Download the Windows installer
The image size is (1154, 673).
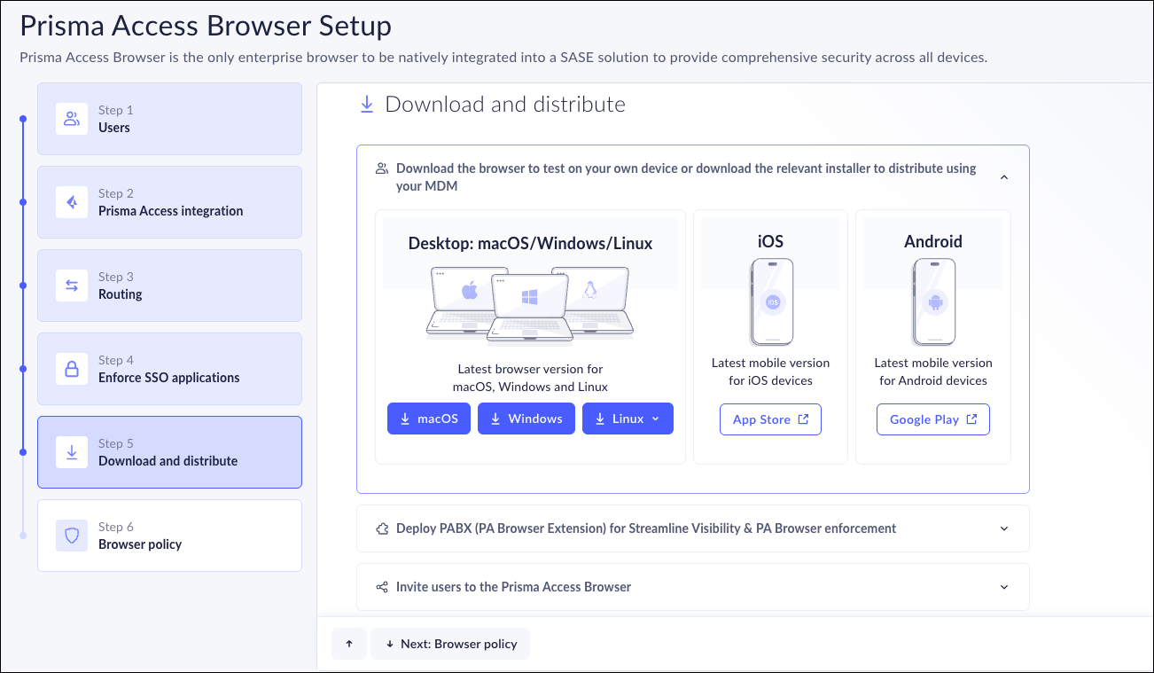coord(526,419)
